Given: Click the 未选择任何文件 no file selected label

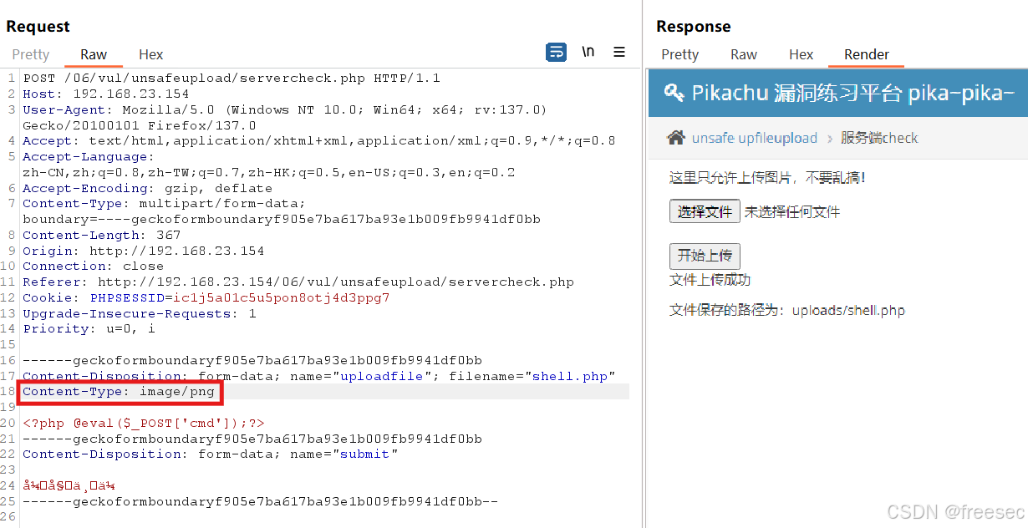Looking at the screenshot, I should point(792,212).
